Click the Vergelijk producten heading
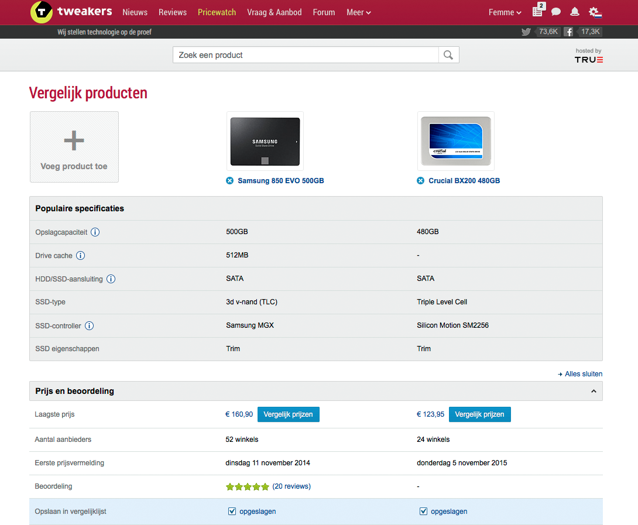 click(x=88, y=93)
